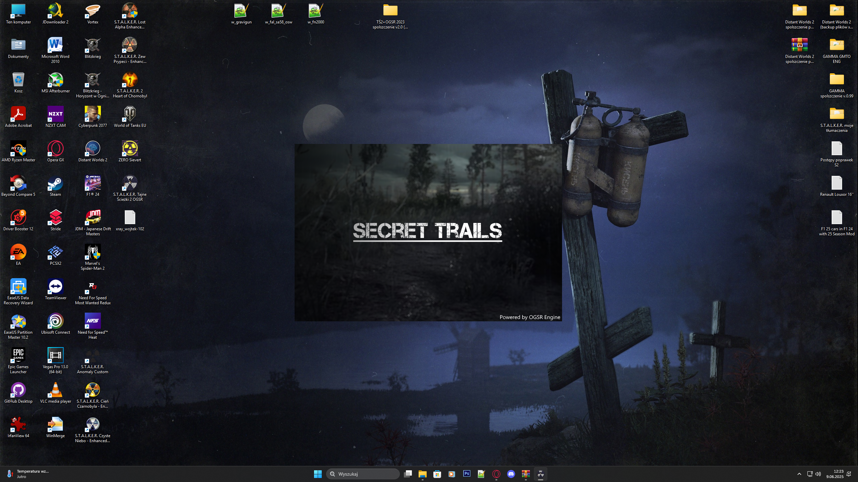
Task: Open the JDownloader 2 desktop shortcut
Action: coord(55,14)
